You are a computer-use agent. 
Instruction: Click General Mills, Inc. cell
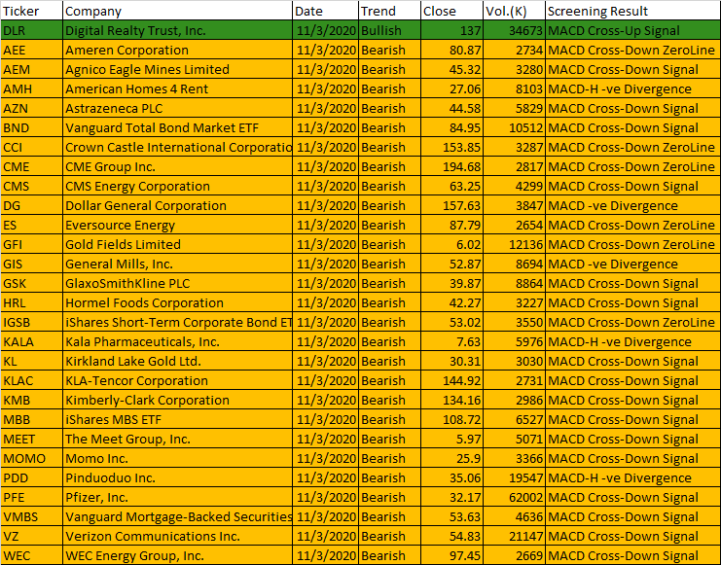click(177, 264)
